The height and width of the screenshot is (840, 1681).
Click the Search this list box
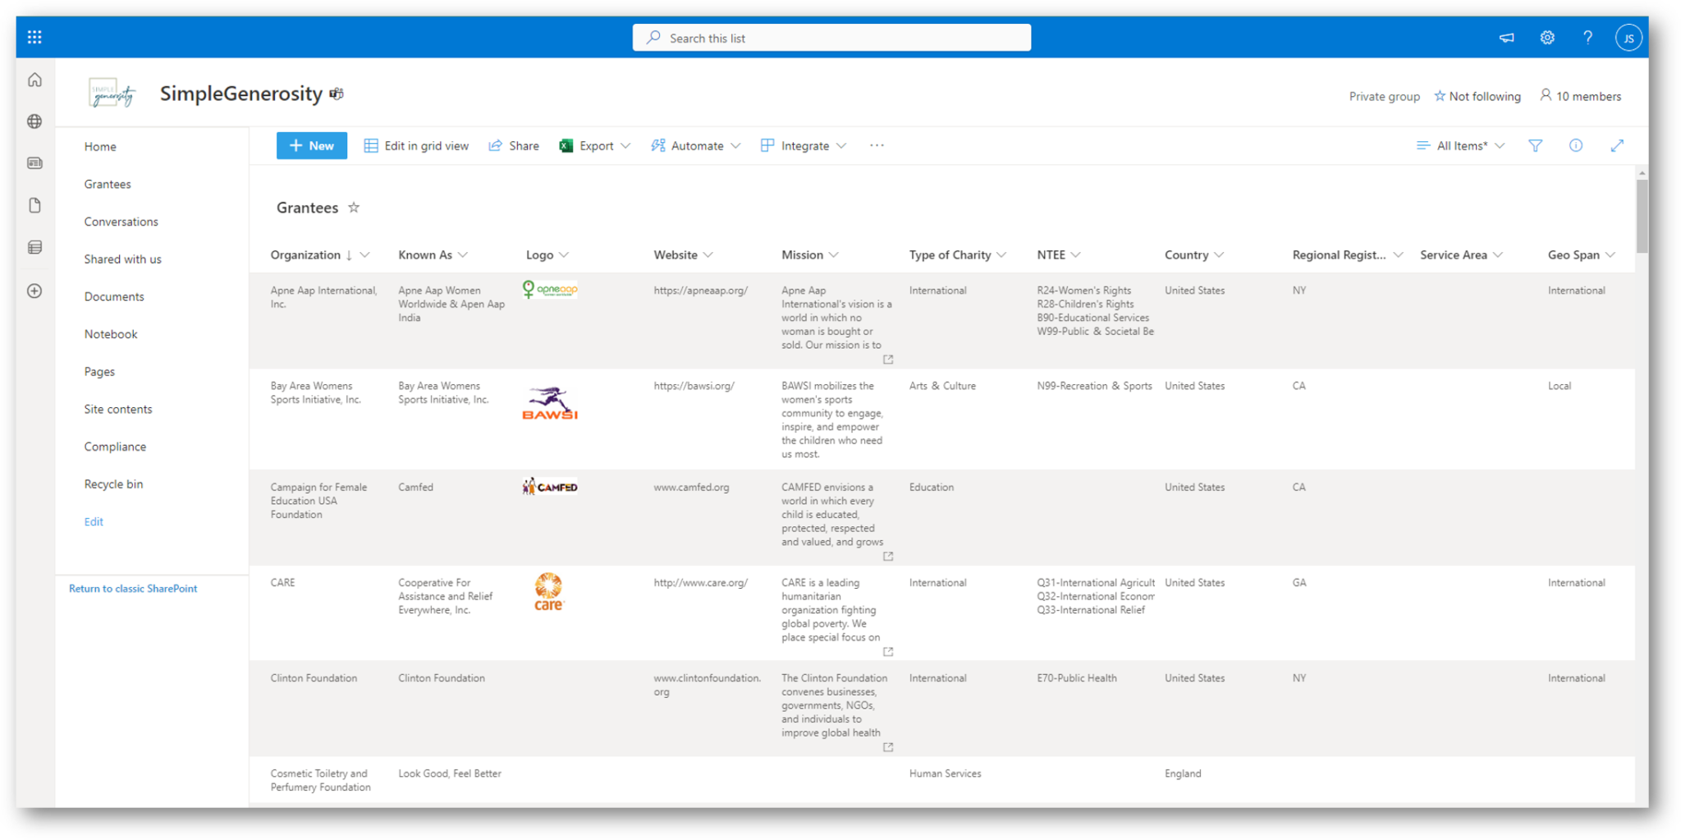point(831,38)
